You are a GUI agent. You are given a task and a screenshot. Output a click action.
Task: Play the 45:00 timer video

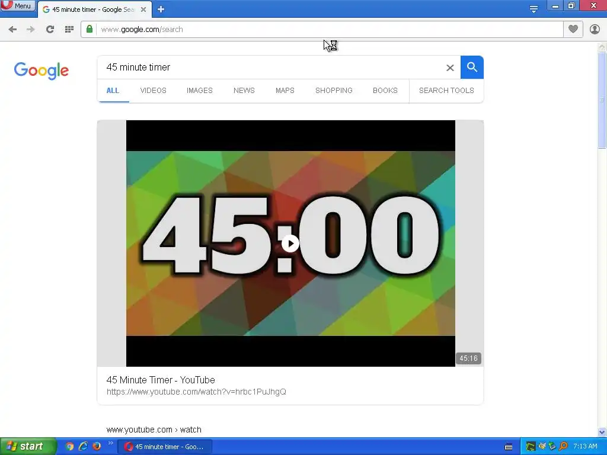290,243
